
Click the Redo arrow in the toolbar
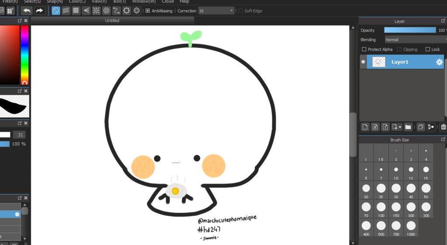[39, 11]
